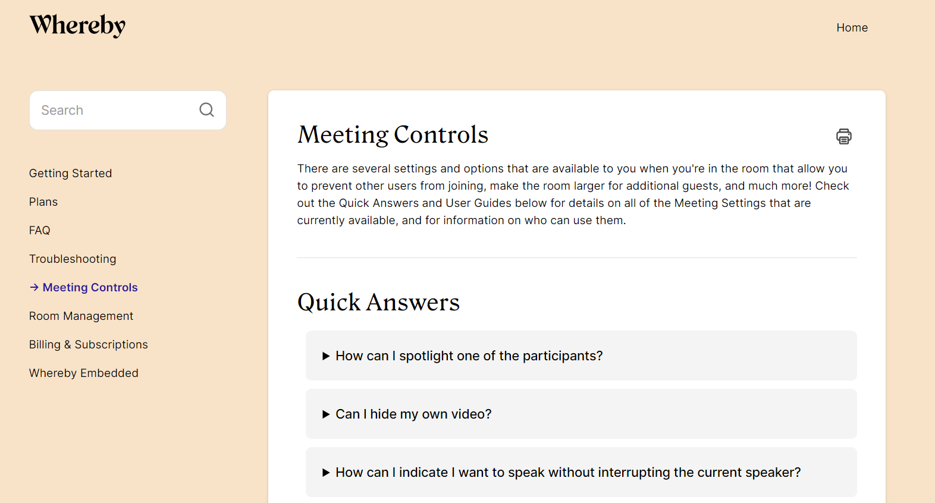
Task: Click 'How can I indicate' question text
Action: 568,472
